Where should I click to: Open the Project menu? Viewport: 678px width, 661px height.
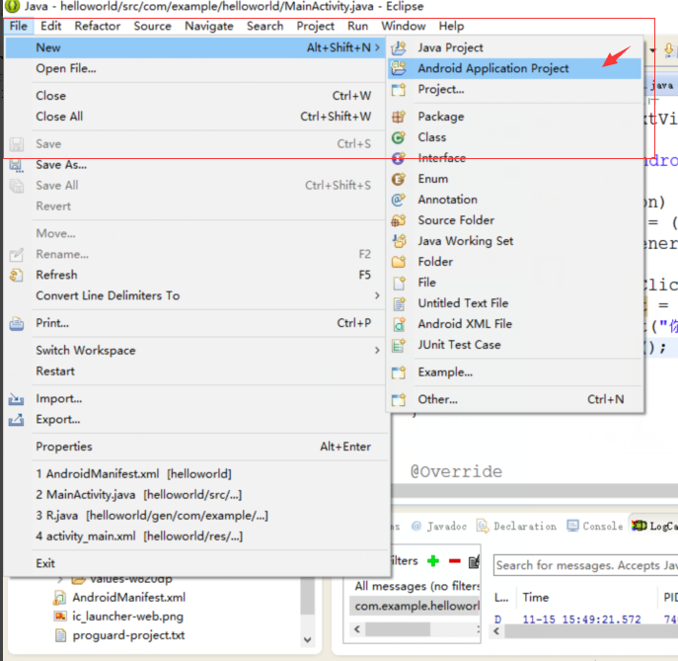316,27
